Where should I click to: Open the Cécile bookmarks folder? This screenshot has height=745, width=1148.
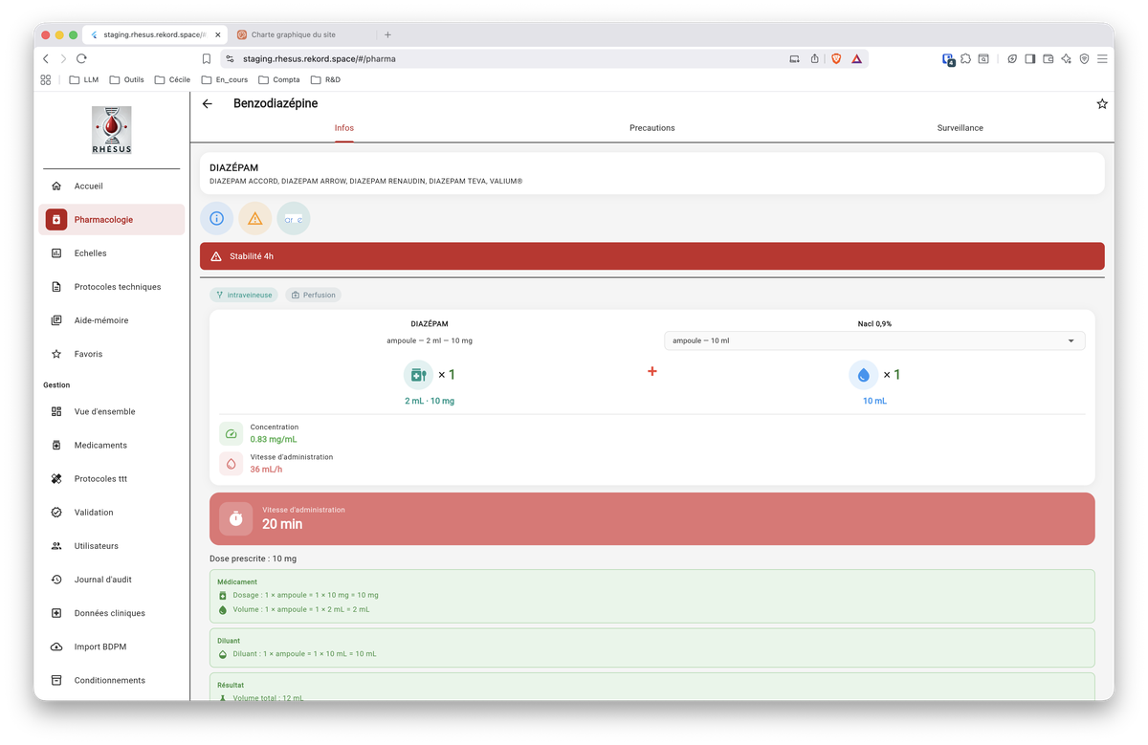[172, 79]
